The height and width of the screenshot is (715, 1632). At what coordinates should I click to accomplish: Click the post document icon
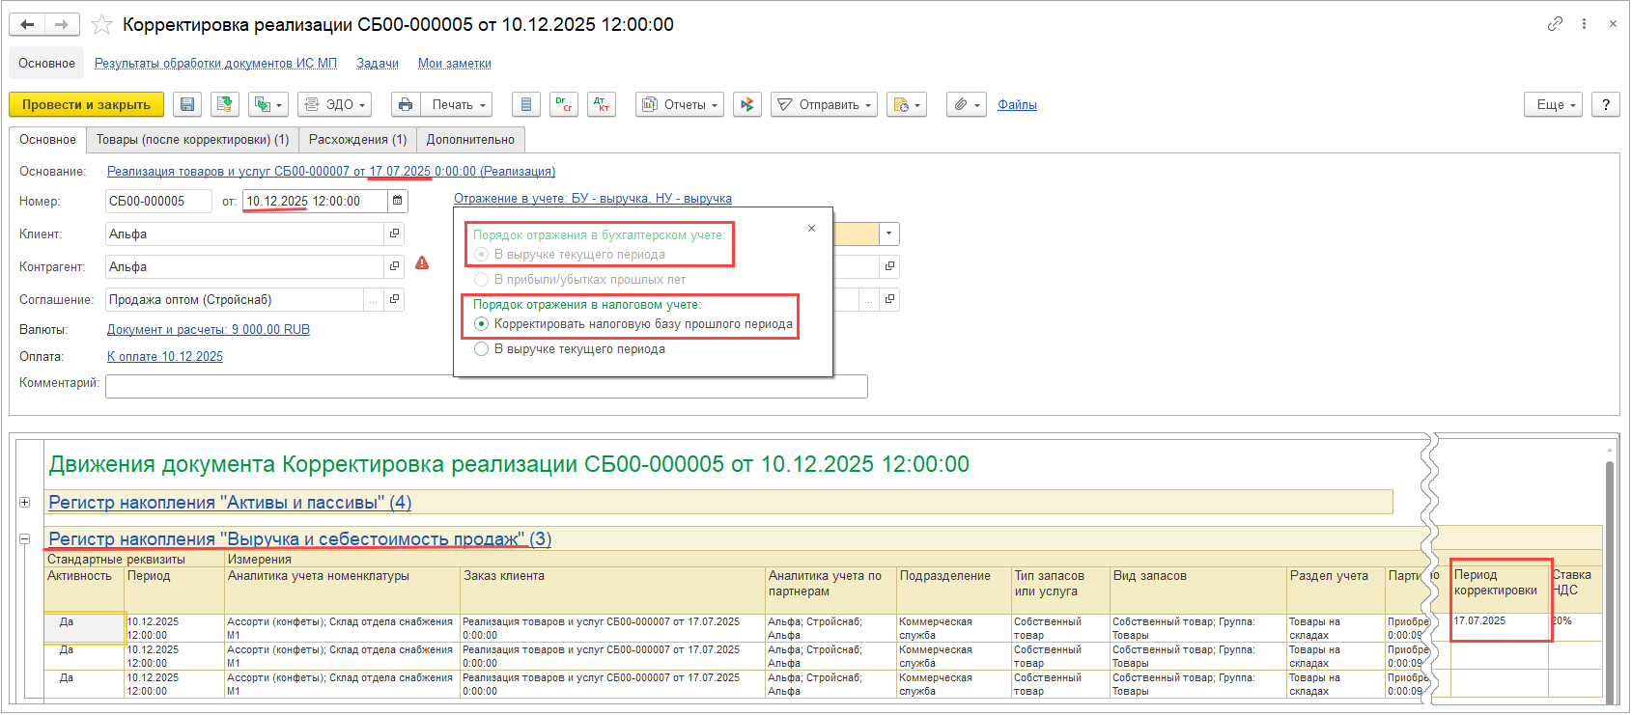coord(226,104)
